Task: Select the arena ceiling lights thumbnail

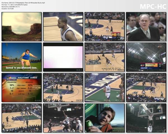Action: point(146,57)
